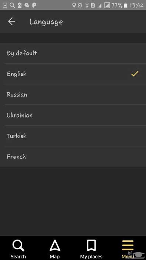Tap the yellow checkmark next to English
146x260 pixels.
[x=135, y=74]
